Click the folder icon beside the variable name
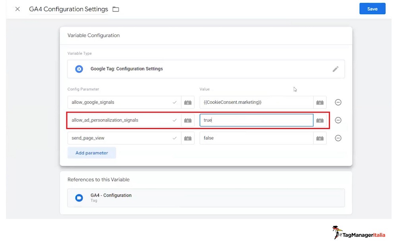 [x=116, y=10]
